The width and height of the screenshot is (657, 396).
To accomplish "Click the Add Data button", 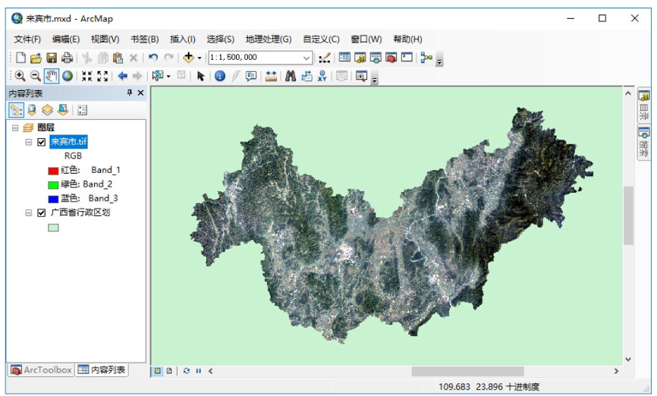I will click(x=188, y=58).
